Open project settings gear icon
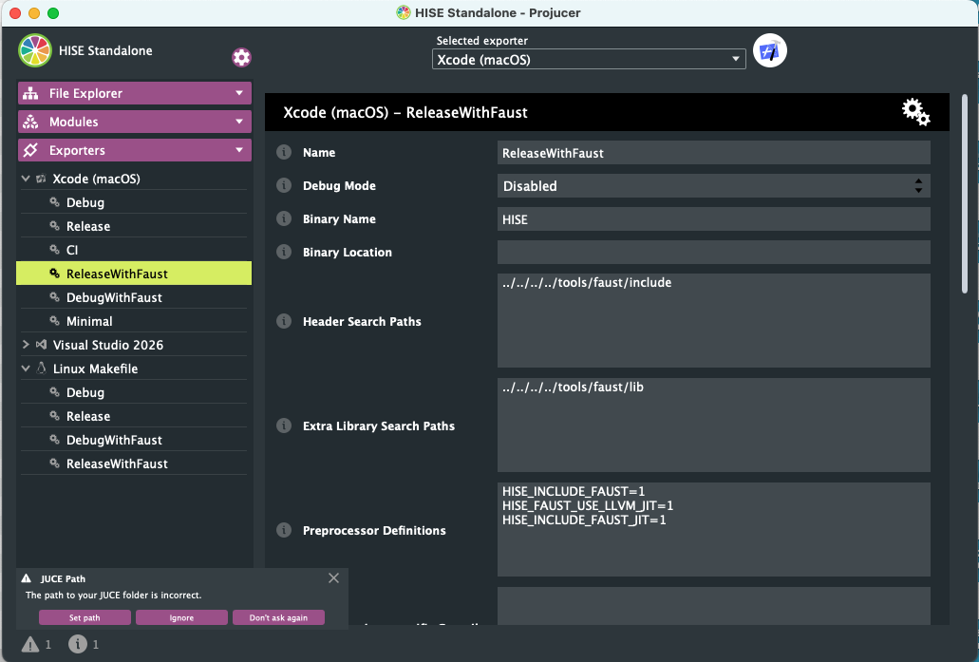 (241, 57)
